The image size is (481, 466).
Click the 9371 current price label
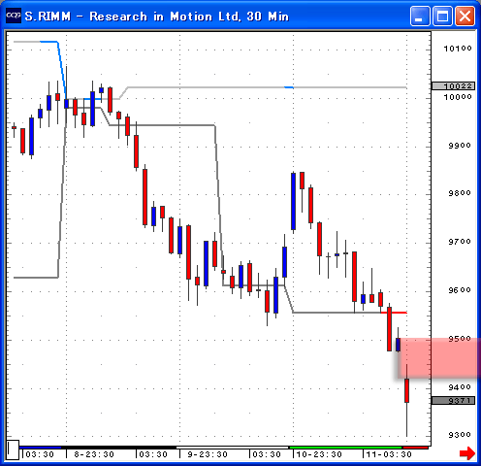(454, 401)
